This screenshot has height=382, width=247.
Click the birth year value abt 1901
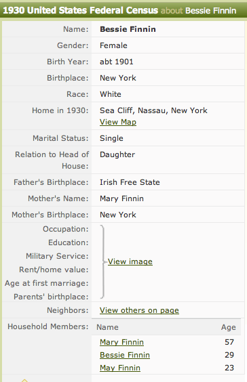117,62
